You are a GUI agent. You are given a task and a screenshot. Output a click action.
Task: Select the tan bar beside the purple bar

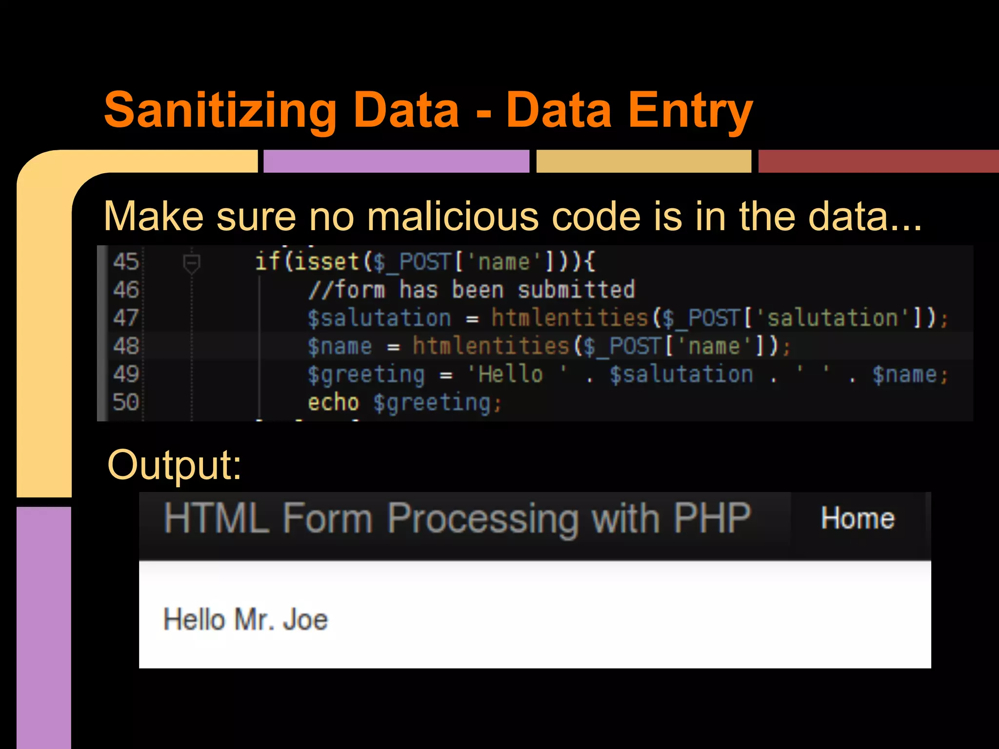[643, 161]
